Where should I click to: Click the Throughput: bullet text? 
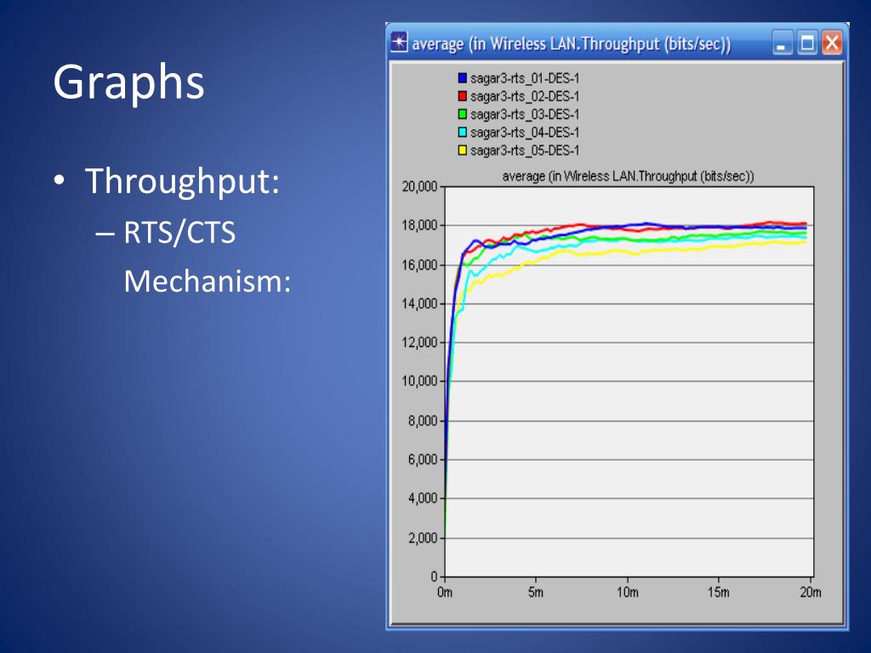pos(182,181)
